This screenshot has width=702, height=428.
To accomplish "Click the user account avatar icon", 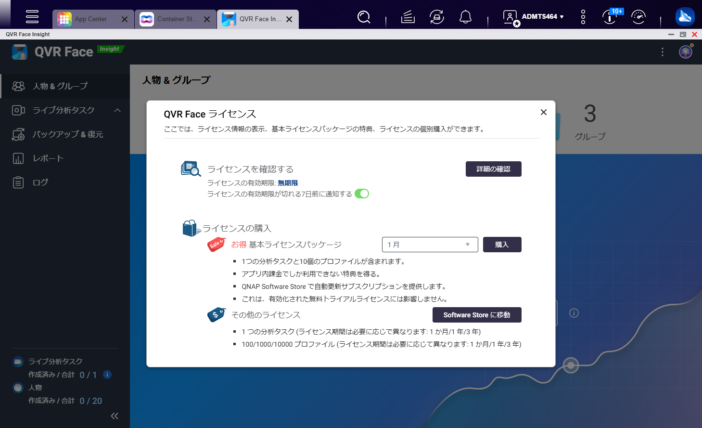I will [x=510, y=17].
